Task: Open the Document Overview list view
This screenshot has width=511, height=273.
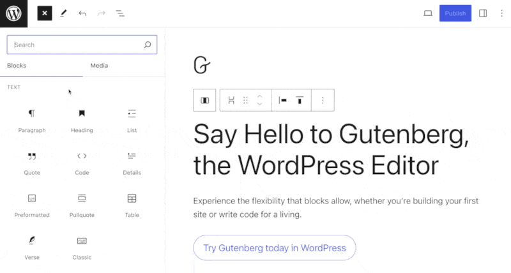Action: coord(120,13)
